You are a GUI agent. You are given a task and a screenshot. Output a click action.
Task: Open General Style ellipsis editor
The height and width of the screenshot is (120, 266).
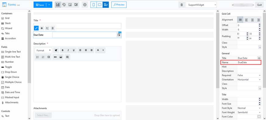(260, 88)
